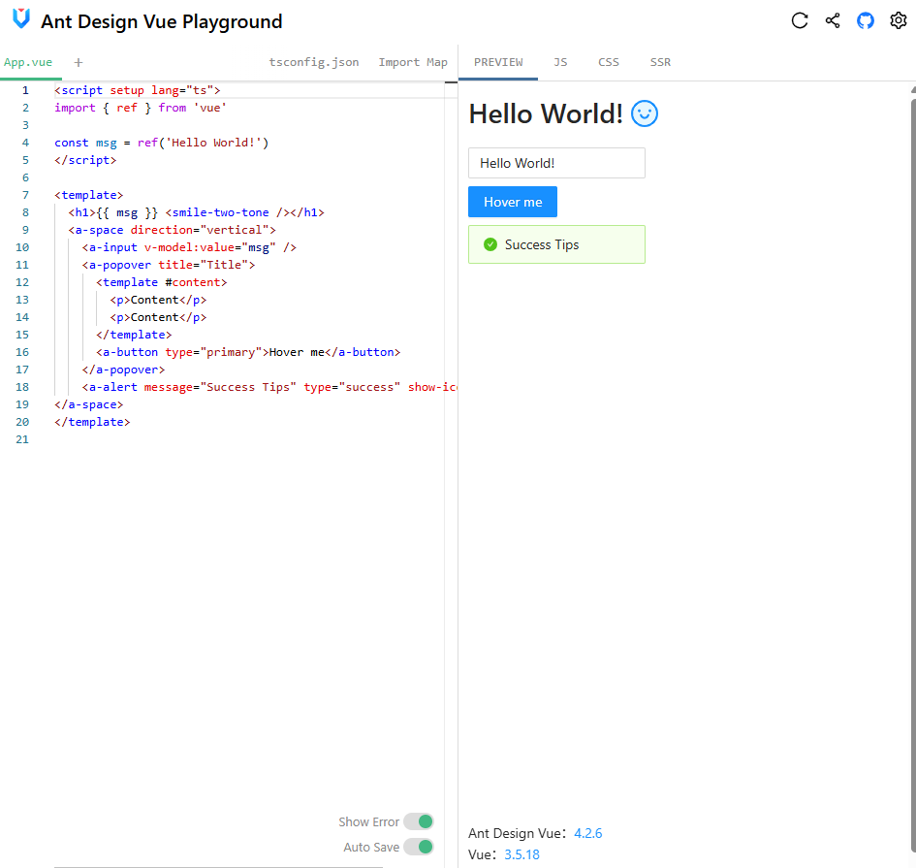Click the import ref from 'vue' line
Screen dimensions: 916x868
pos(141,108)
